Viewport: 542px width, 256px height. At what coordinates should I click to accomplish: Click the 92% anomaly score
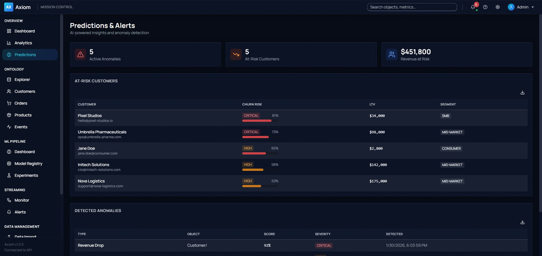pyautogui.click(x=267, y=246)
